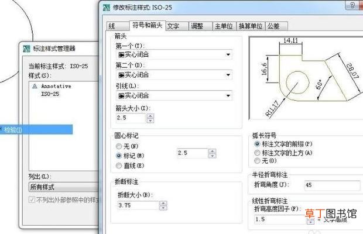Image resolution: width=363 pixels, height=234 pixels.
Task: Click the 折弯角度 input field
Action: tap(332, 185)
